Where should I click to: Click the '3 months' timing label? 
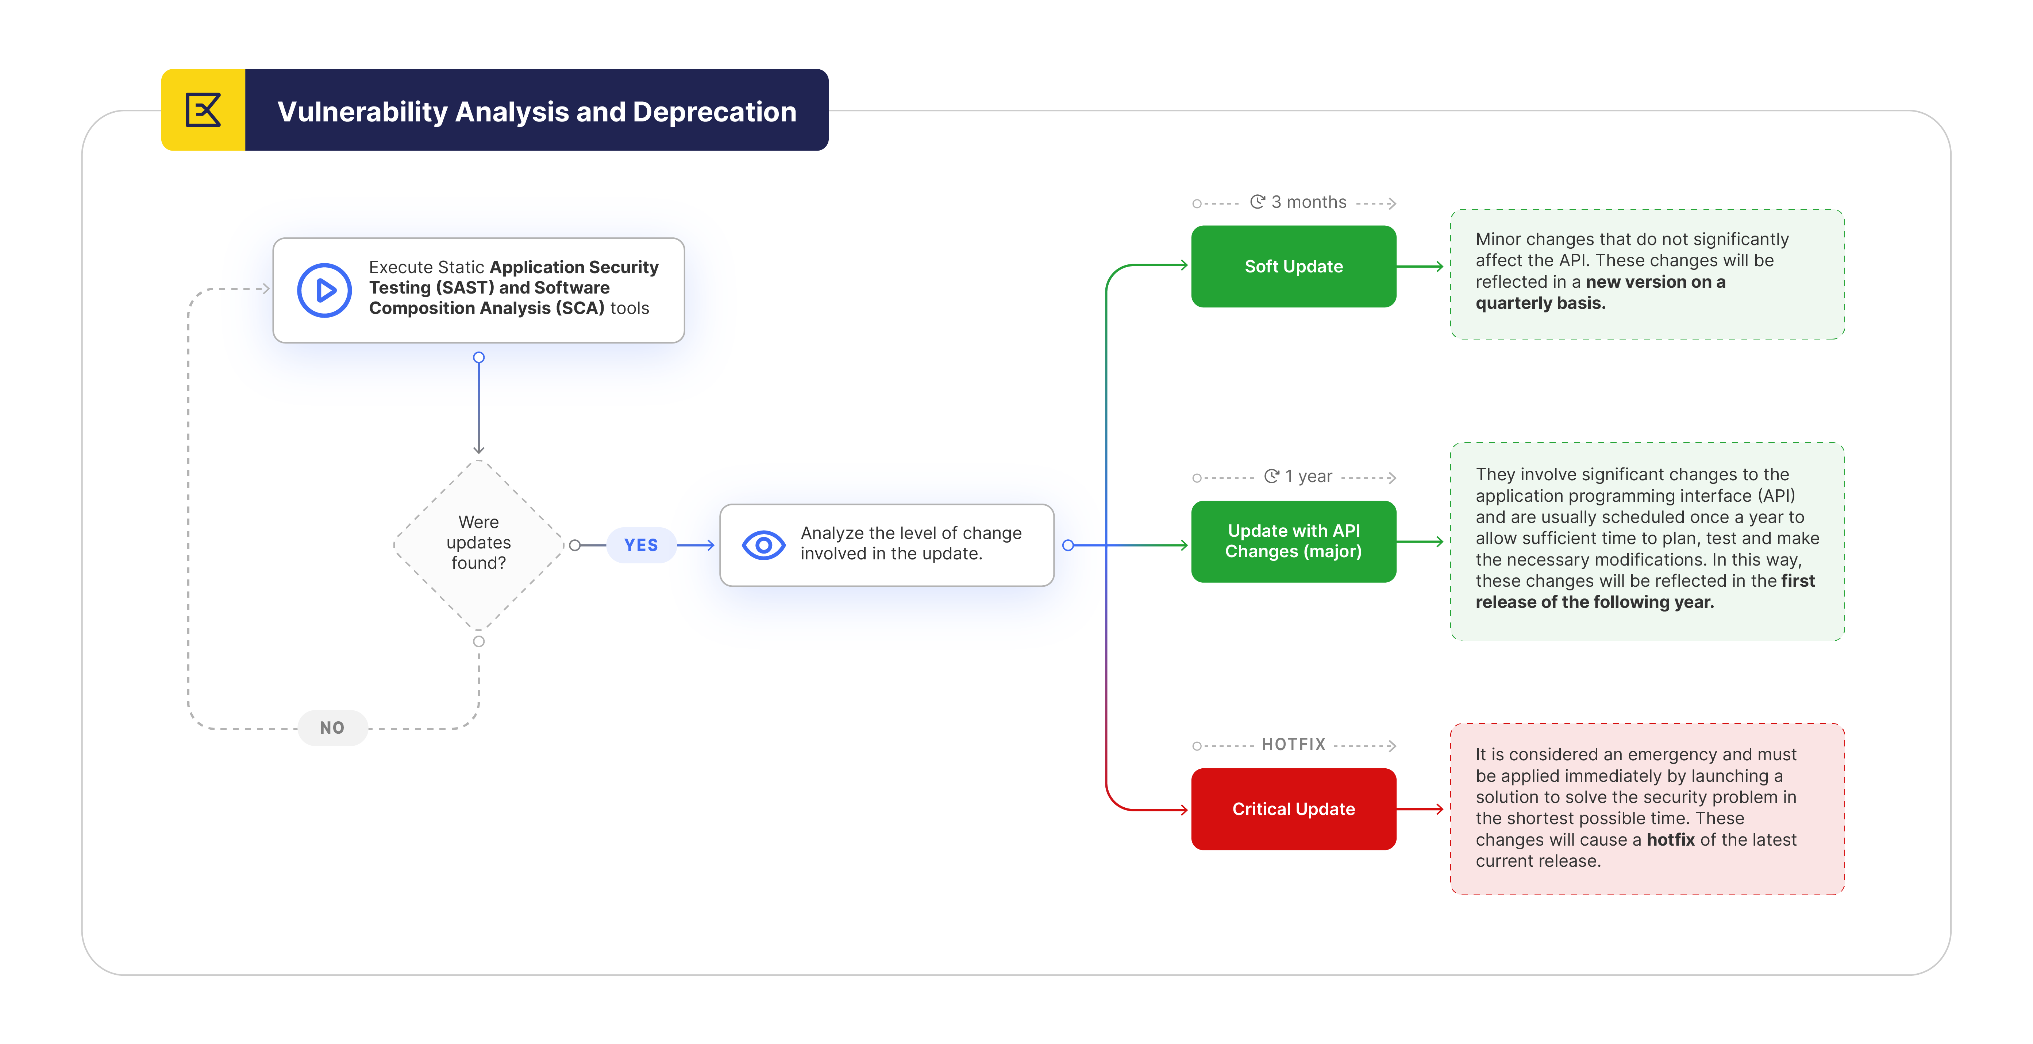point(1309,202)
